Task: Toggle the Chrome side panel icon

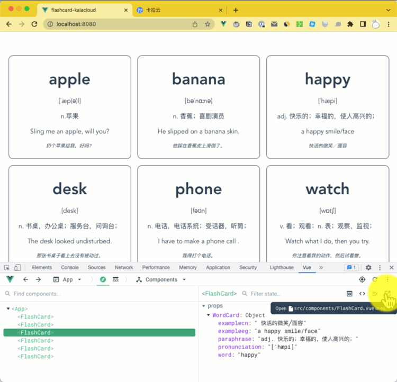Action: point(363,24)
